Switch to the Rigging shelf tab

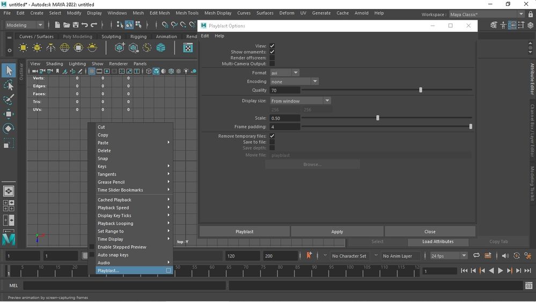point(138,36)
